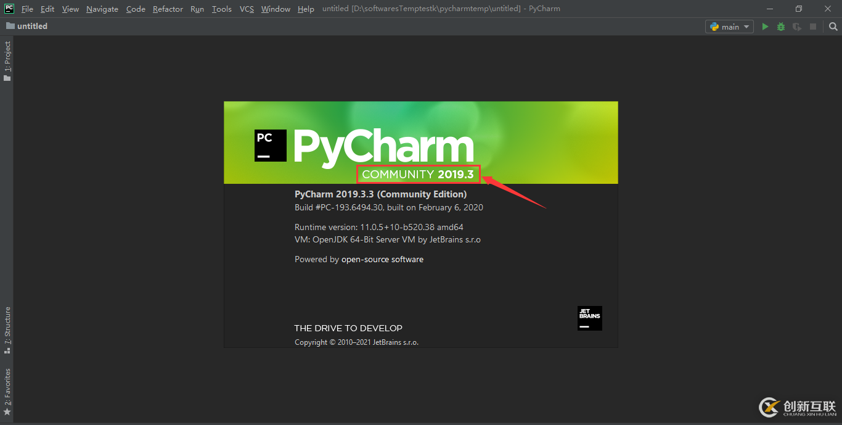
Task: Click the Stop square icon in the toolbar
Action: point(813,27)
